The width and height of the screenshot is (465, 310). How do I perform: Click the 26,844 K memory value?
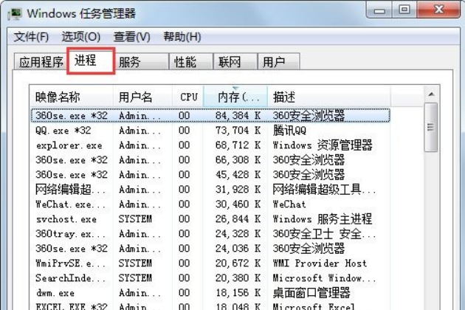click(x=238, y=219)
